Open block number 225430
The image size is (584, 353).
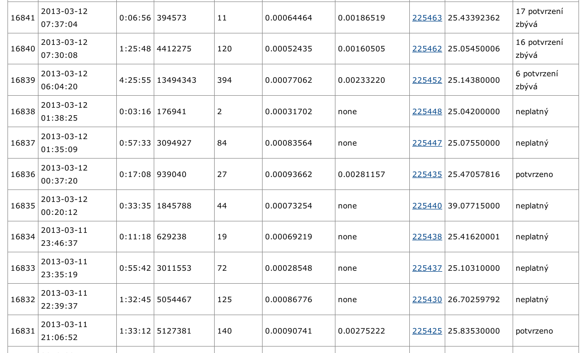click(x=427, y=300)
